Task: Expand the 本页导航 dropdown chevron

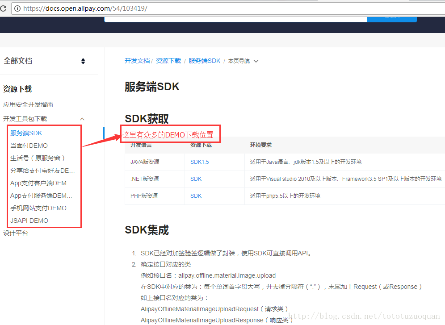Action: (256, 61)
